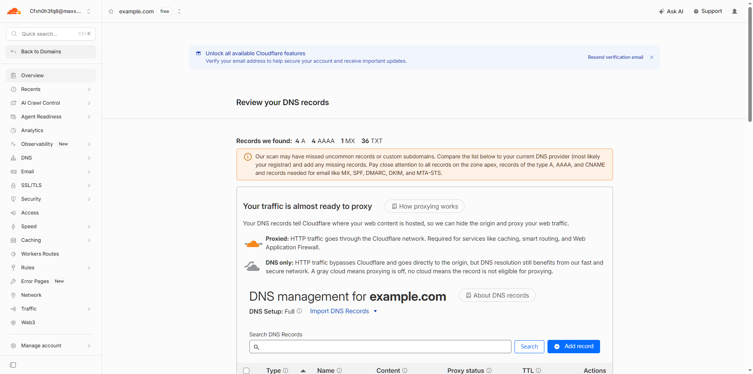Screen dimensions: 753x374
Task: Expand the Observability sidebar section
Action: (51, 144)
